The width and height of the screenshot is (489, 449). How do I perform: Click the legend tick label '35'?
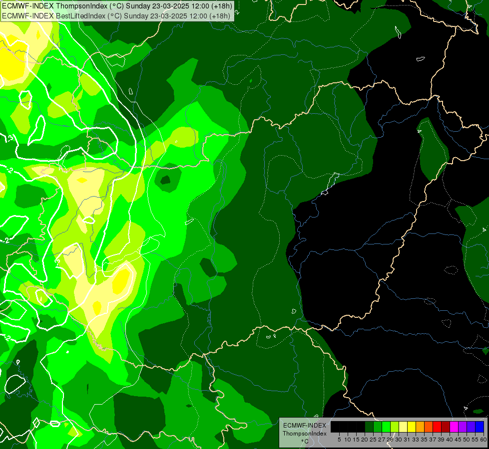pyautogui.click(x=424, y=440)
